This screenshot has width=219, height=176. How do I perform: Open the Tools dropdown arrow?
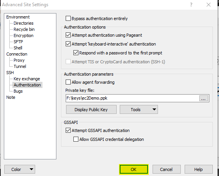point(154,110)
